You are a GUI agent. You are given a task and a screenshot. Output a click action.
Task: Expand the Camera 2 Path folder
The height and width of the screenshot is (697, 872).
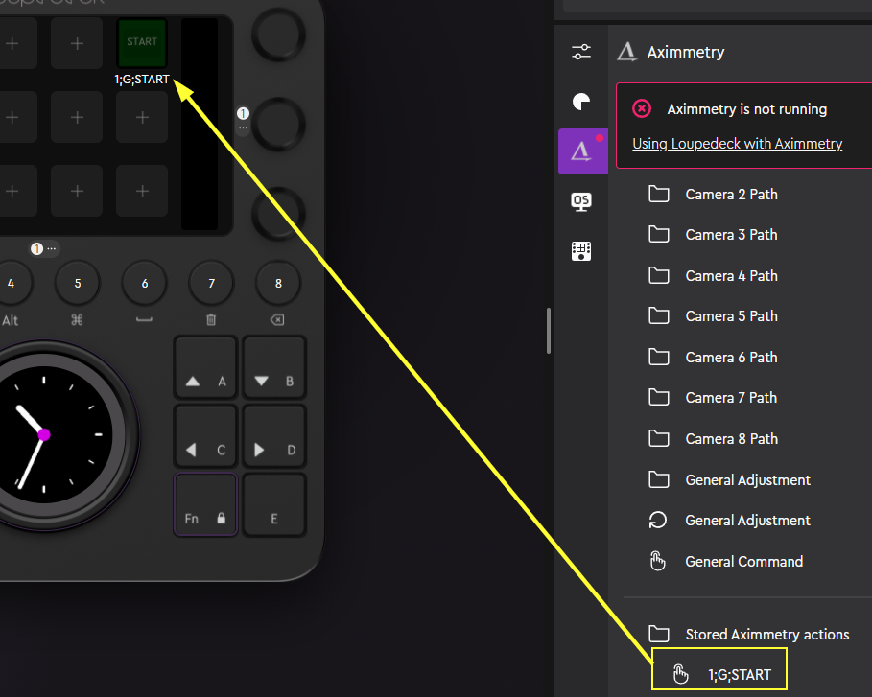tap(730, 195)
